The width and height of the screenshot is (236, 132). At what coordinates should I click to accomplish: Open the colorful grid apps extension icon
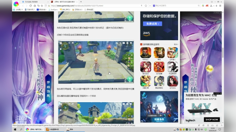click(x=203, y=6)
